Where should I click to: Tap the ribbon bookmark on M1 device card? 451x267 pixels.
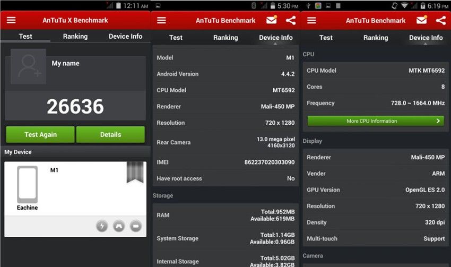tap(135, 173)
